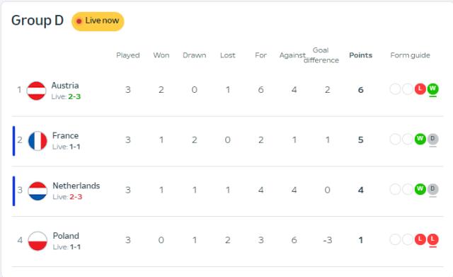Screen dimensions: 453x277
Task: Click the Poland flag icon
Action: click(38, 241)
